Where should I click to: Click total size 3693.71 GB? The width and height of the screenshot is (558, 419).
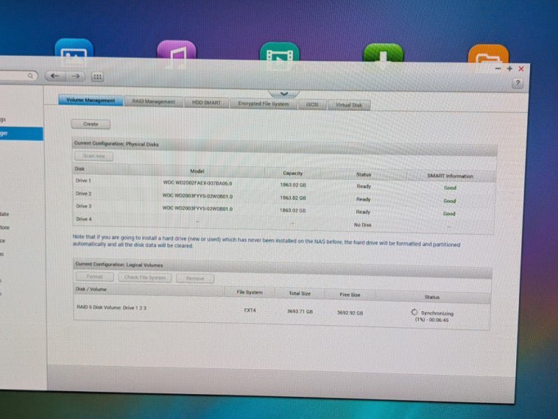click(x=300, y=311)
